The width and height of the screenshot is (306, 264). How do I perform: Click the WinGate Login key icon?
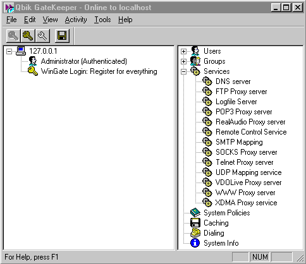click(33, 71)
